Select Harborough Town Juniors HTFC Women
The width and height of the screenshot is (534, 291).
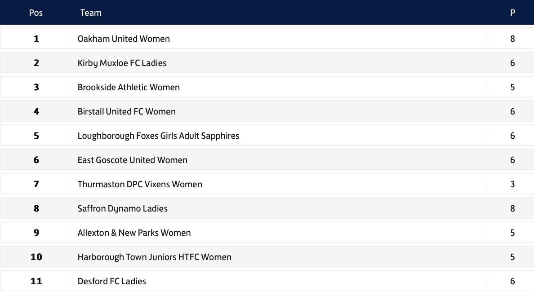click(155, 257)
